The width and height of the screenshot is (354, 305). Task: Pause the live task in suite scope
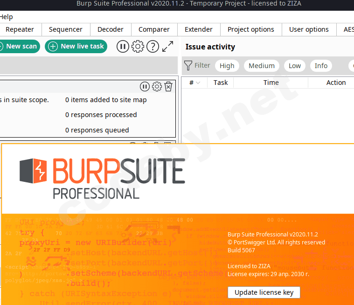pyautogui.click(x=145, y=86)
